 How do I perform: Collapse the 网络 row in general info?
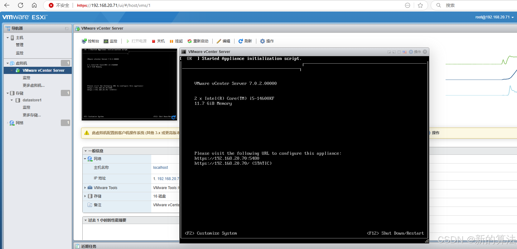point(85,159)
